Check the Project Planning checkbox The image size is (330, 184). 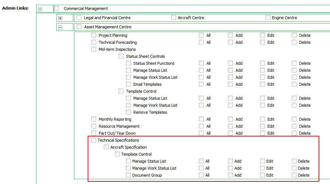coord(94,35)
